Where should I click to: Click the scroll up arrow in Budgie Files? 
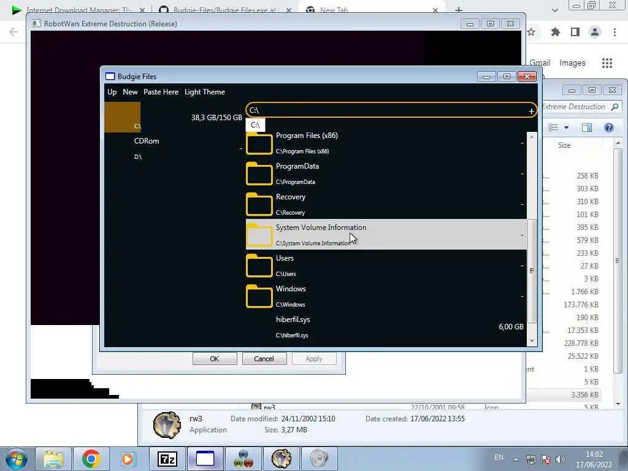tap(532, 137)
